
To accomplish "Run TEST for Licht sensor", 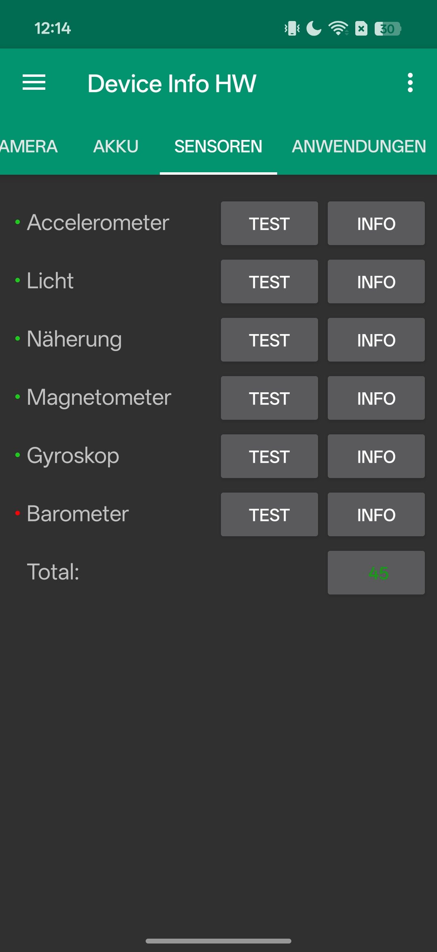I will [269, 281].
